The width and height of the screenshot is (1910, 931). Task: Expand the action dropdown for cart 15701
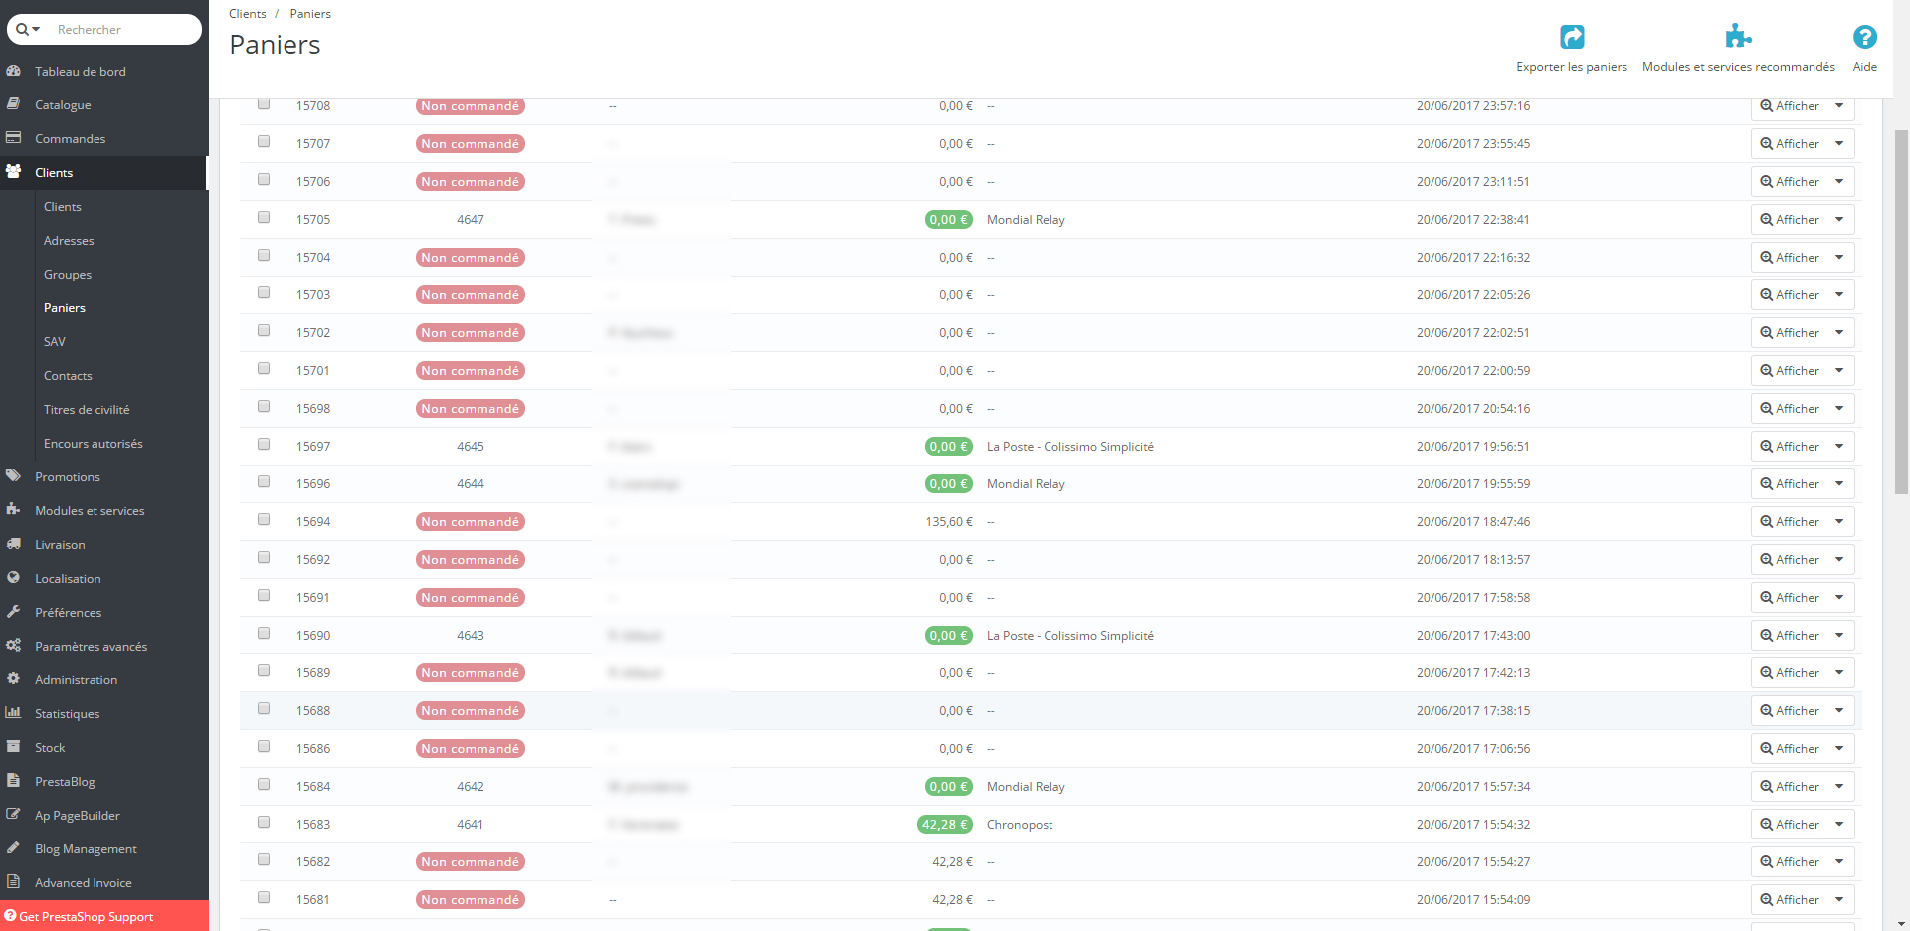pyautogui.click(x=1840, y=371)
